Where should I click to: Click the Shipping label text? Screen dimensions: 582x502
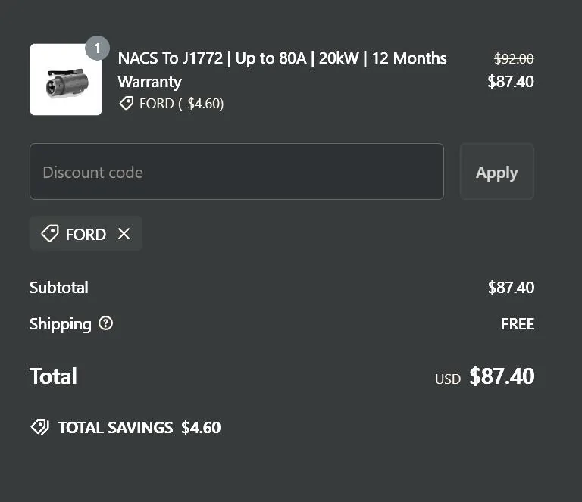[60, 324]
